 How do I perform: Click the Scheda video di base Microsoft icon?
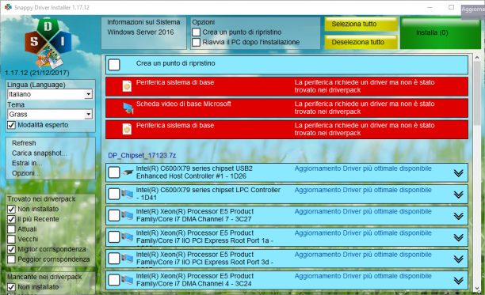(x=128, y=108)
